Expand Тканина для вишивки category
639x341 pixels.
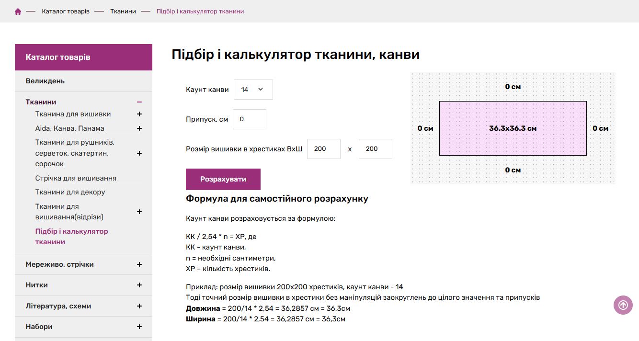pos(139,114)
